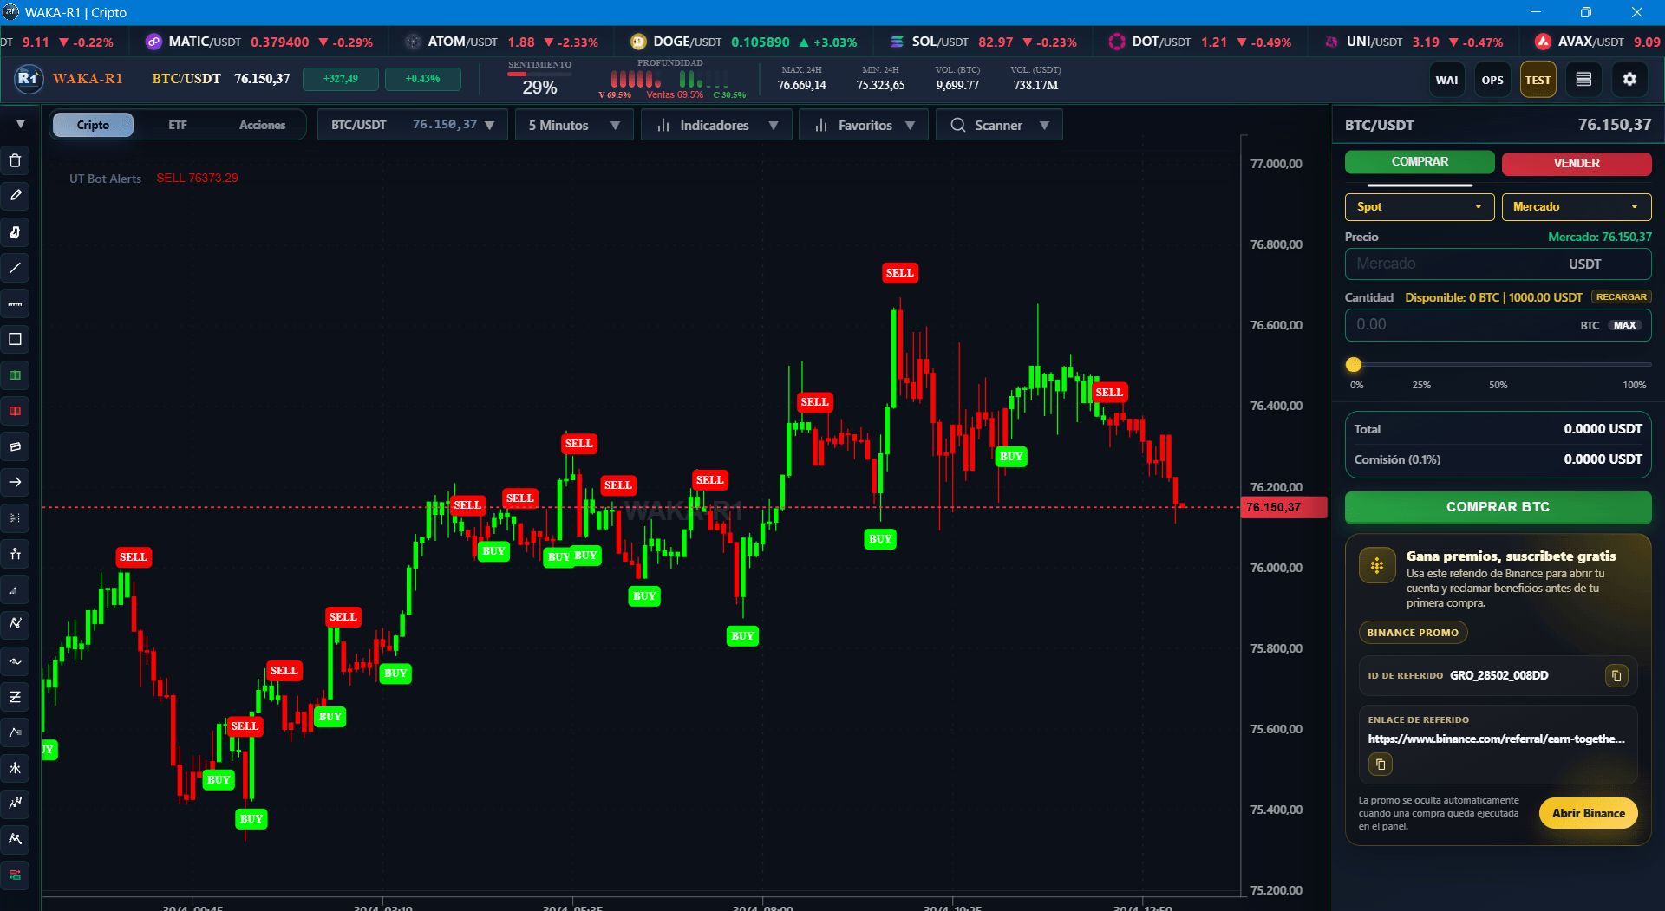The image size is (1665, 911).
Task: Switch to the ETF tab
Action: point(178,125)
